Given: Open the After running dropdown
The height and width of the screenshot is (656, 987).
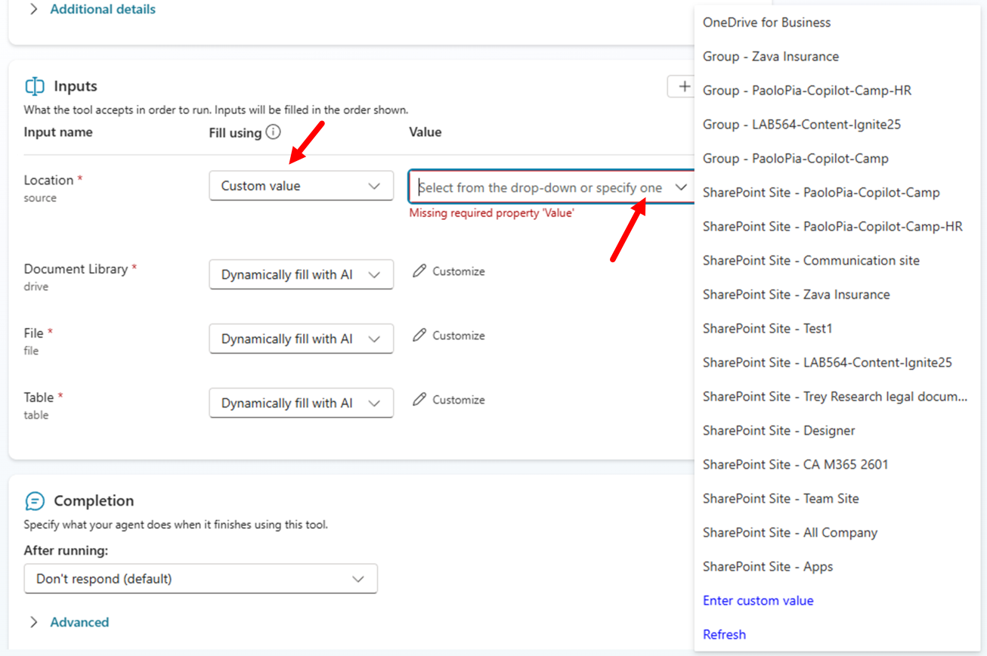Looking at the screenshot, I should click(200, 578).
